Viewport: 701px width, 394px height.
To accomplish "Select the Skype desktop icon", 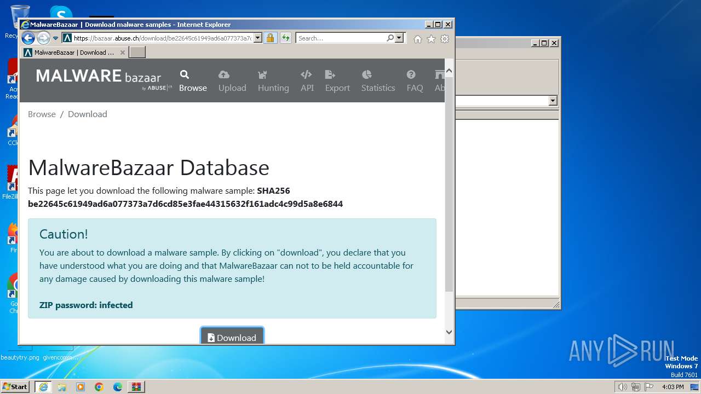I will [61, 12].
